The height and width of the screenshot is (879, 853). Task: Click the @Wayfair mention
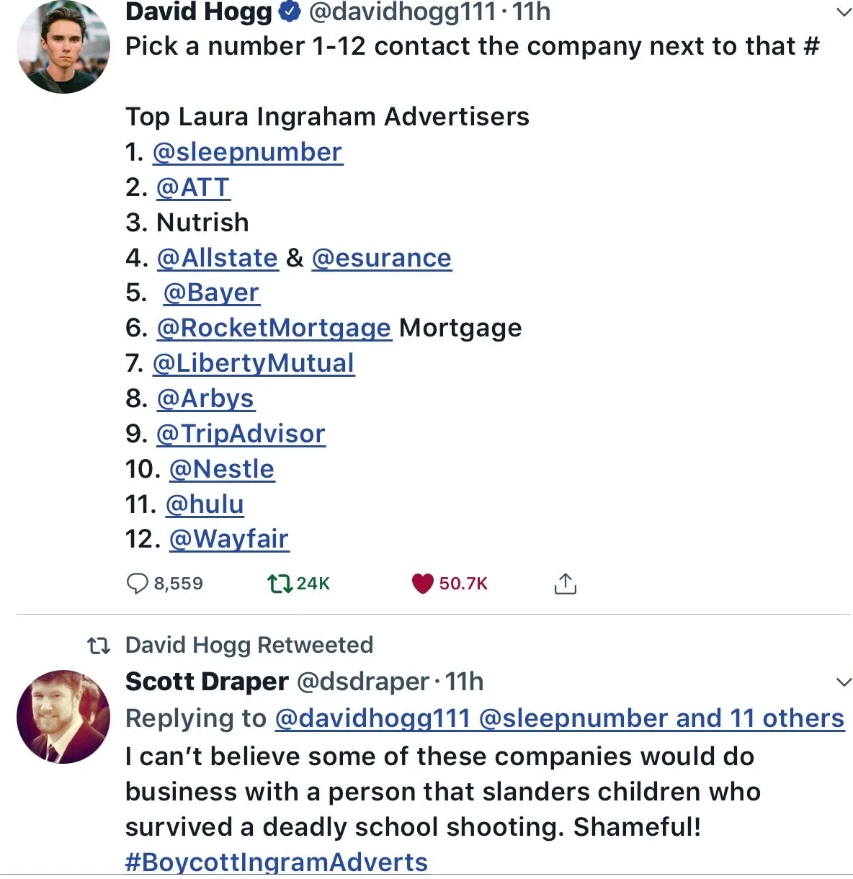(x=229, y=539)
